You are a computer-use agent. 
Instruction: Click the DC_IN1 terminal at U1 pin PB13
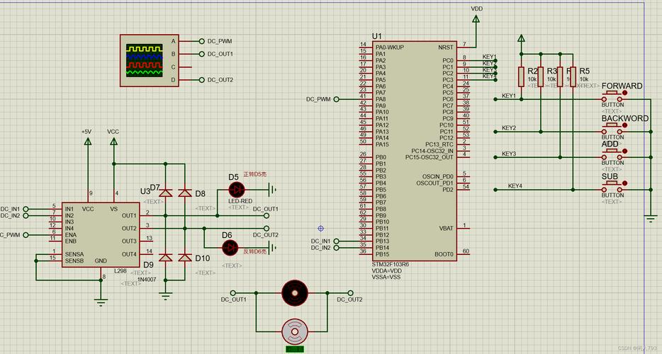pyautogui.click(x=336, y=241)
